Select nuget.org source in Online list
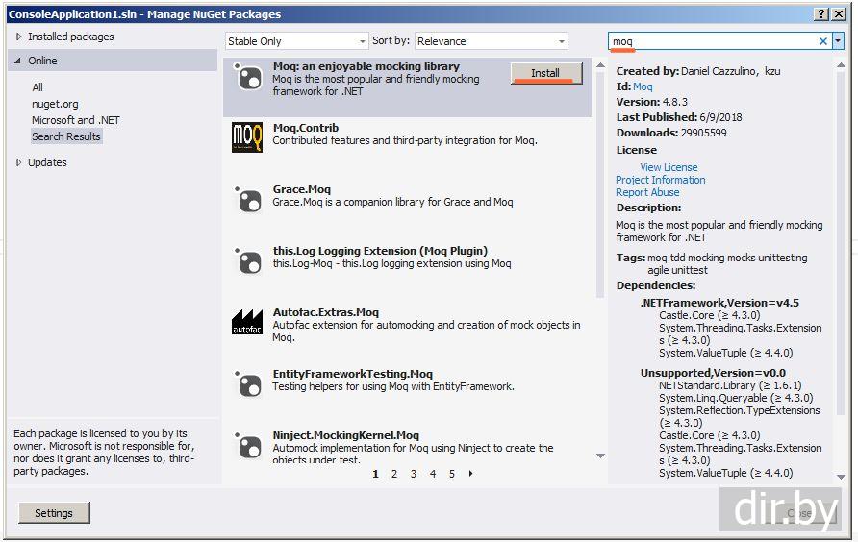This screenshot has width=858, height=542. click(55, 104)
